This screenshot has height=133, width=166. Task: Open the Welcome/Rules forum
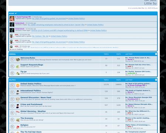point(28,58)
